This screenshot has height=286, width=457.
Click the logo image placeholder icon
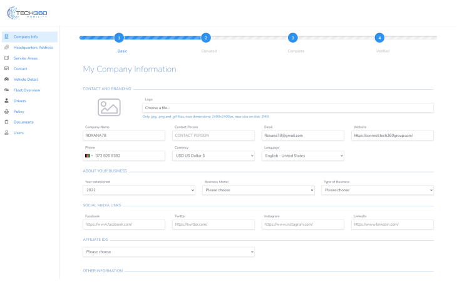[x=109, y=107]
